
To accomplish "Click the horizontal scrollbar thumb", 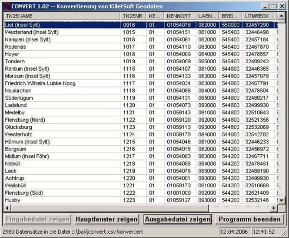I will pos(110,208).
